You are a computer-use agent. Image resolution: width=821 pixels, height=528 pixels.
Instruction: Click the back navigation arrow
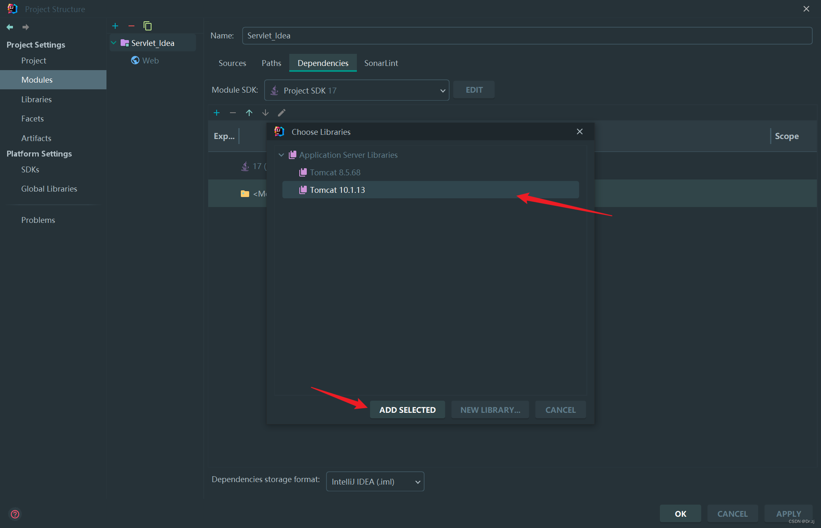(10, 27)
